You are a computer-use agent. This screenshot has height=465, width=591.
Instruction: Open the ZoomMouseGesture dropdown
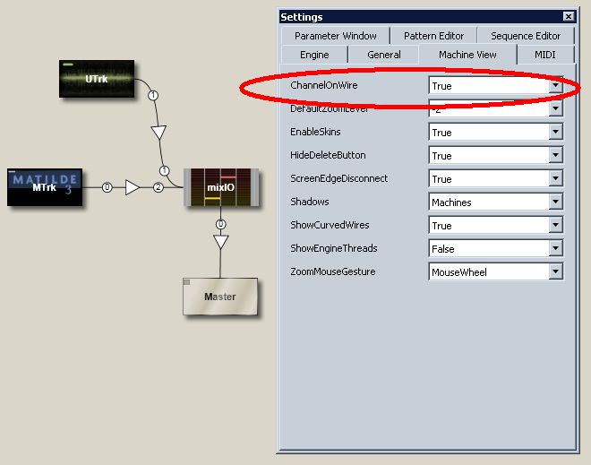555,272
